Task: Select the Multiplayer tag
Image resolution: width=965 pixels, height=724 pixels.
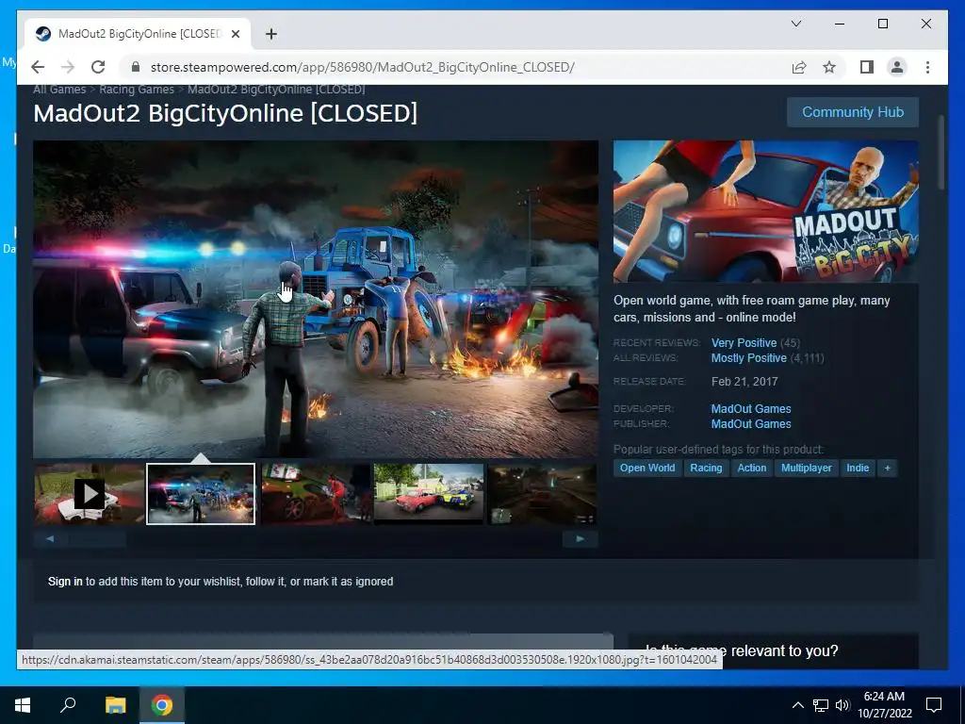Action: coord(807,468)
